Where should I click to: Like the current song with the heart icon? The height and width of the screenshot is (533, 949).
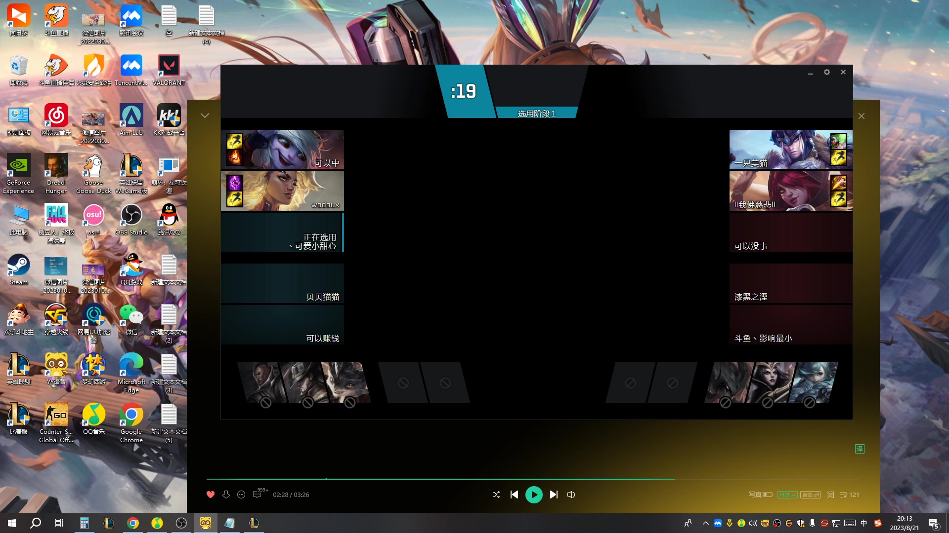click(x=211, y=495)
